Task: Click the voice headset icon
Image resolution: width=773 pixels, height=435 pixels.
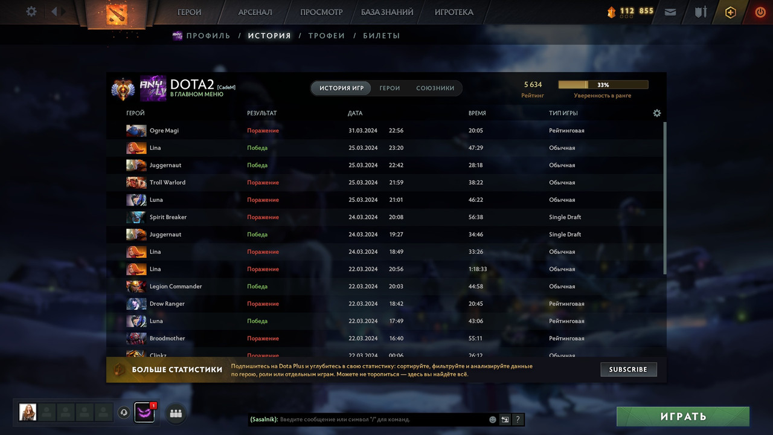Action: coord(124,413)
